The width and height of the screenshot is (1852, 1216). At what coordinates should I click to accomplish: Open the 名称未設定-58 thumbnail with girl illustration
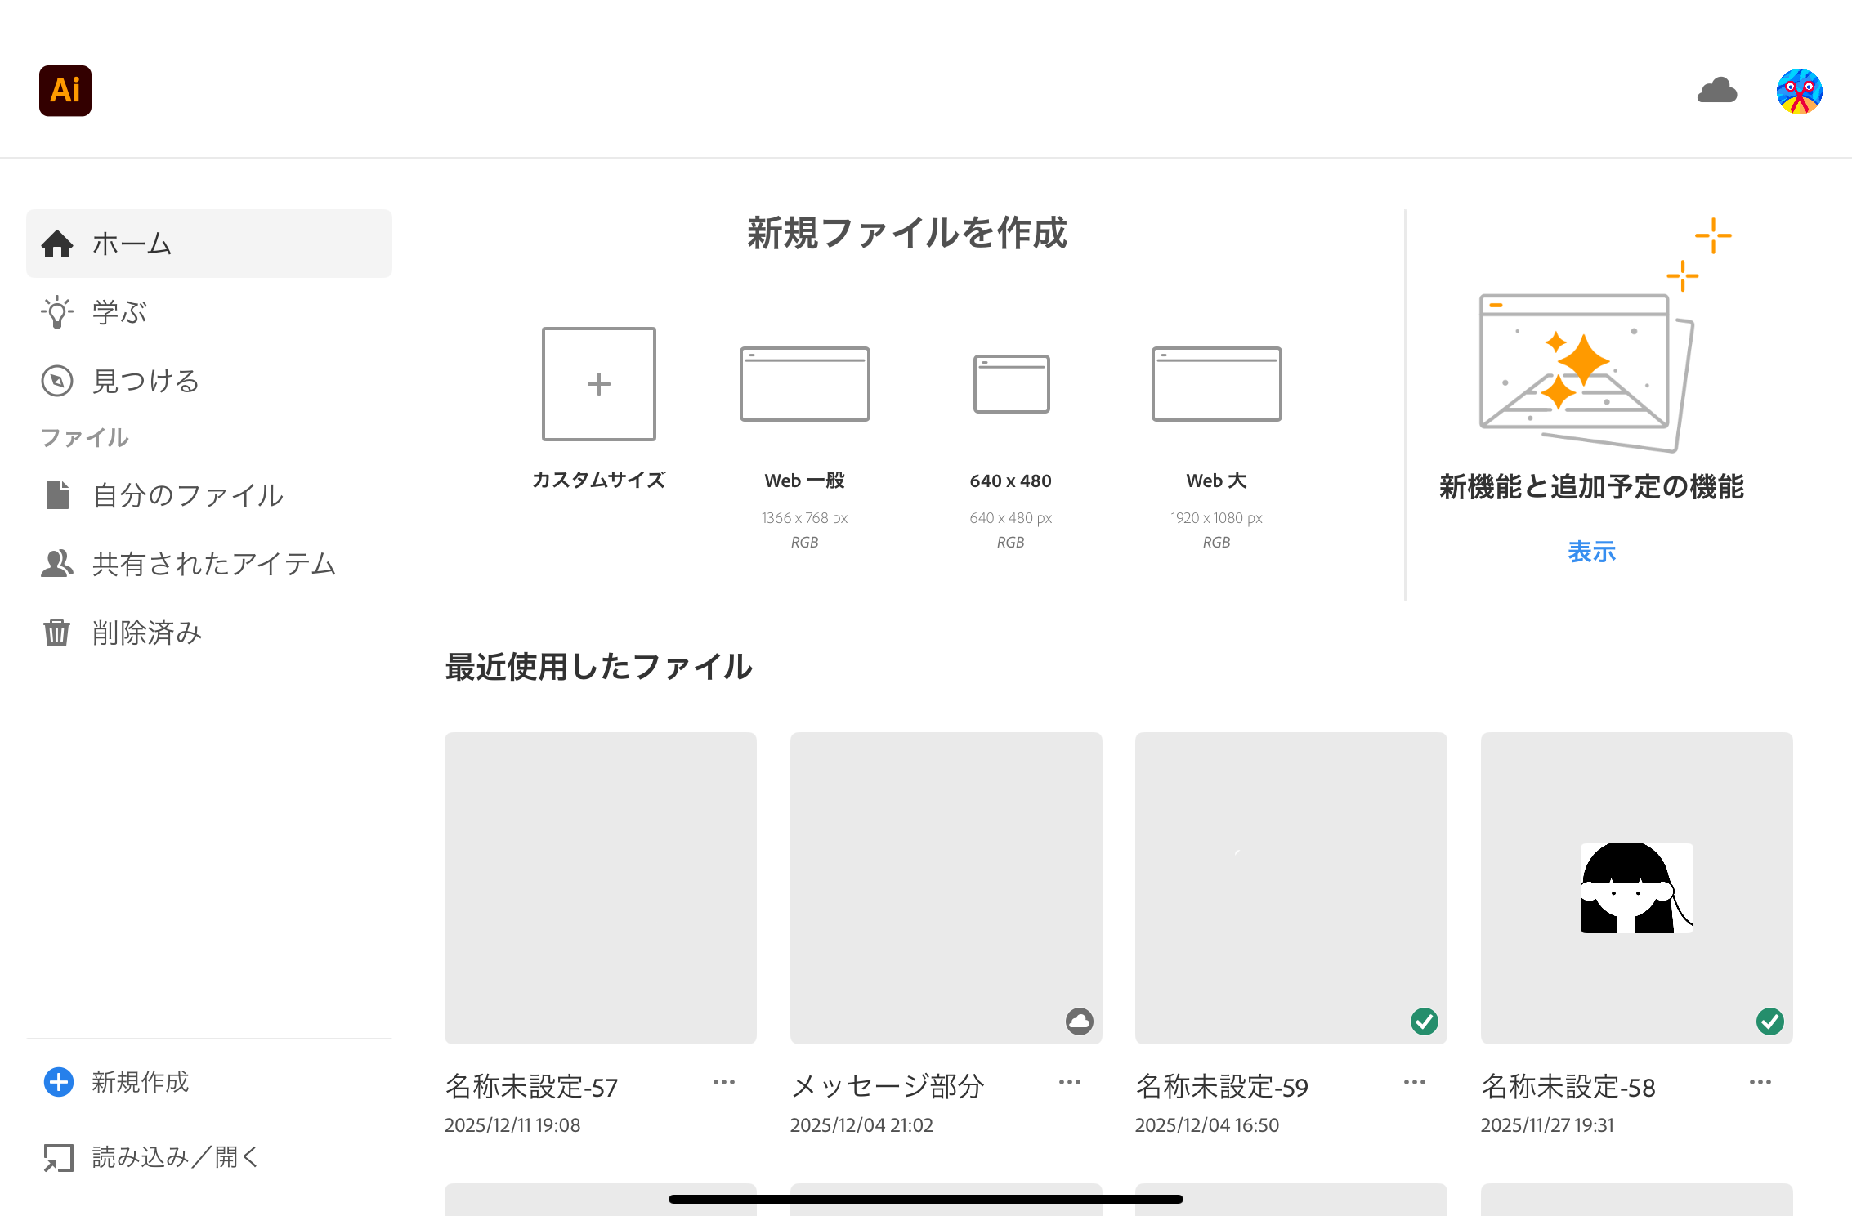pyautogui.click(x=1637, y=887)
